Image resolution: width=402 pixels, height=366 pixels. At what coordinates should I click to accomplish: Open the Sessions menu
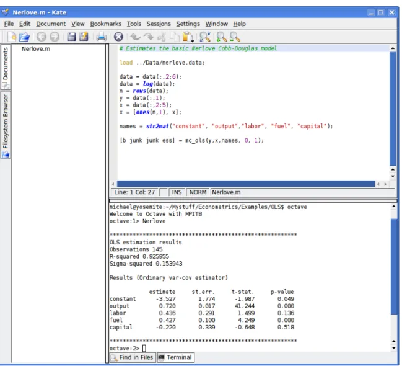[159, 24]
